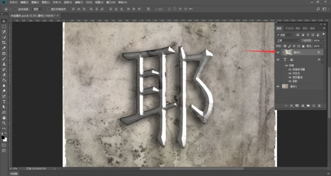Viewport: 331px width, 176px height.
Task: Select the Pen tool
Action: tap(4, 96)
